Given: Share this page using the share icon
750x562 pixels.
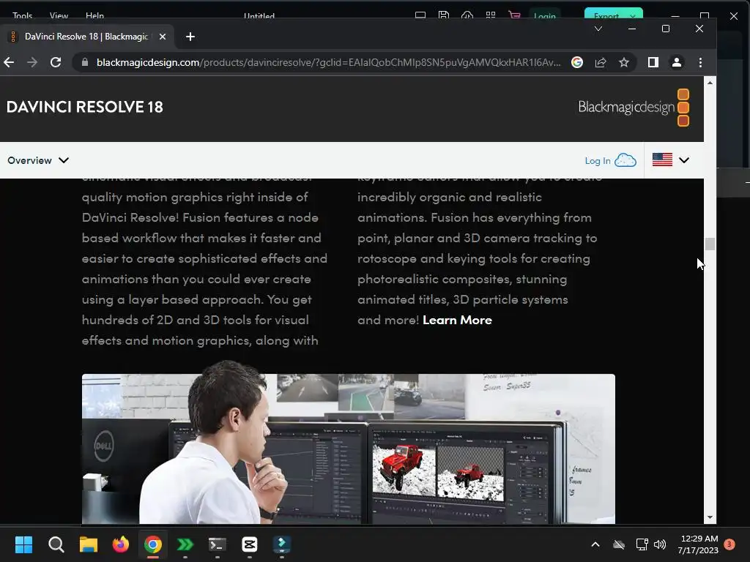Looking at the screenshot, I should pos(601,62).
